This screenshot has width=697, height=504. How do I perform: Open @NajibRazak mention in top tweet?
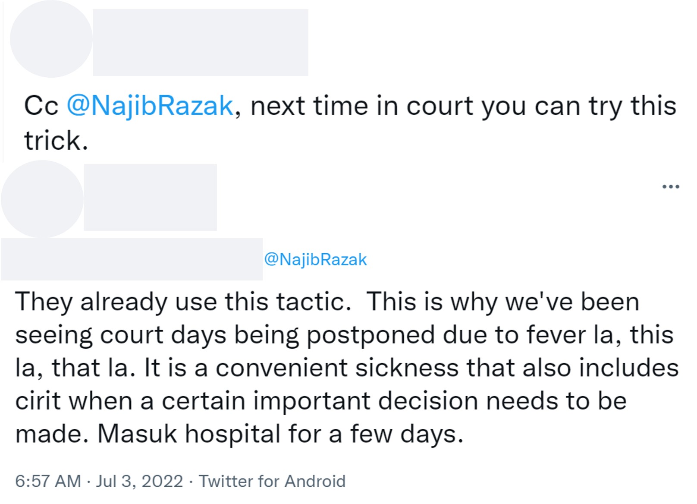click(150, 106)
